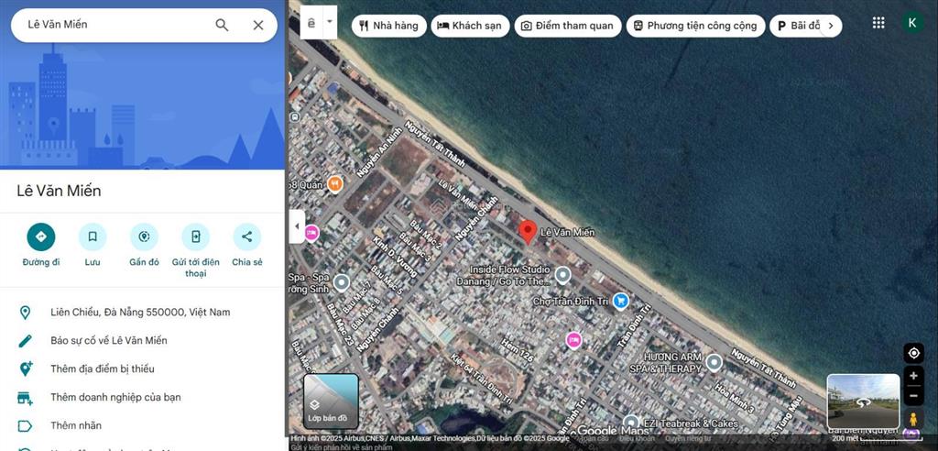Switch map layer via Lớp bản đồ

pos(331,401)
